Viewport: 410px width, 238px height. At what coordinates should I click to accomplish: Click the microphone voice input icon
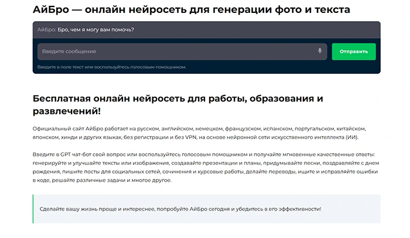[x=320, y=51]
